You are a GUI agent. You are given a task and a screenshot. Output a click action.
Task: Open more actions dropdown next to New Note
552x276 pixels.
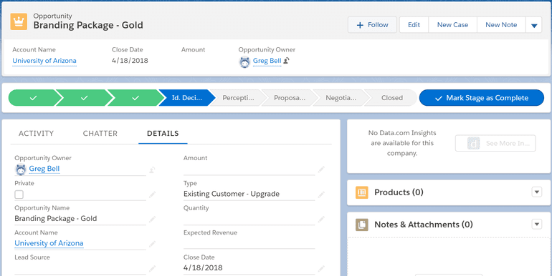[534, 25]
